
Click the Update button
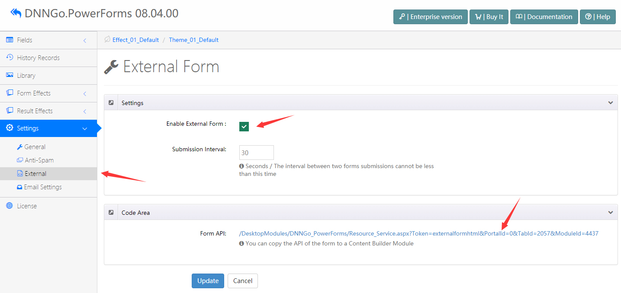208,280
